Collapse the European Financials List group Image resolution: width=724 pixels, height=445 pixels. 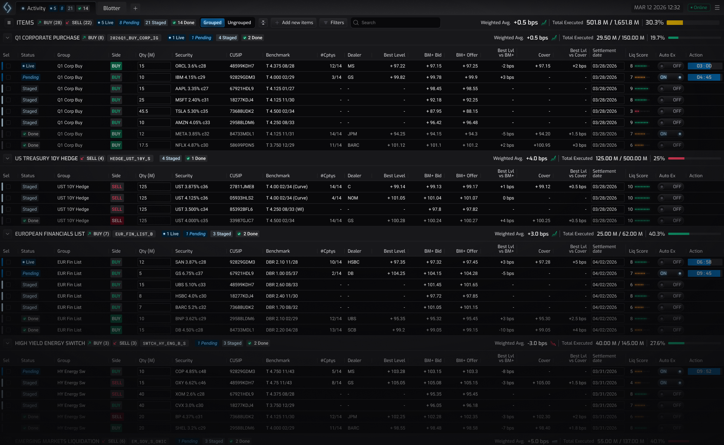(x=7, y=234)
